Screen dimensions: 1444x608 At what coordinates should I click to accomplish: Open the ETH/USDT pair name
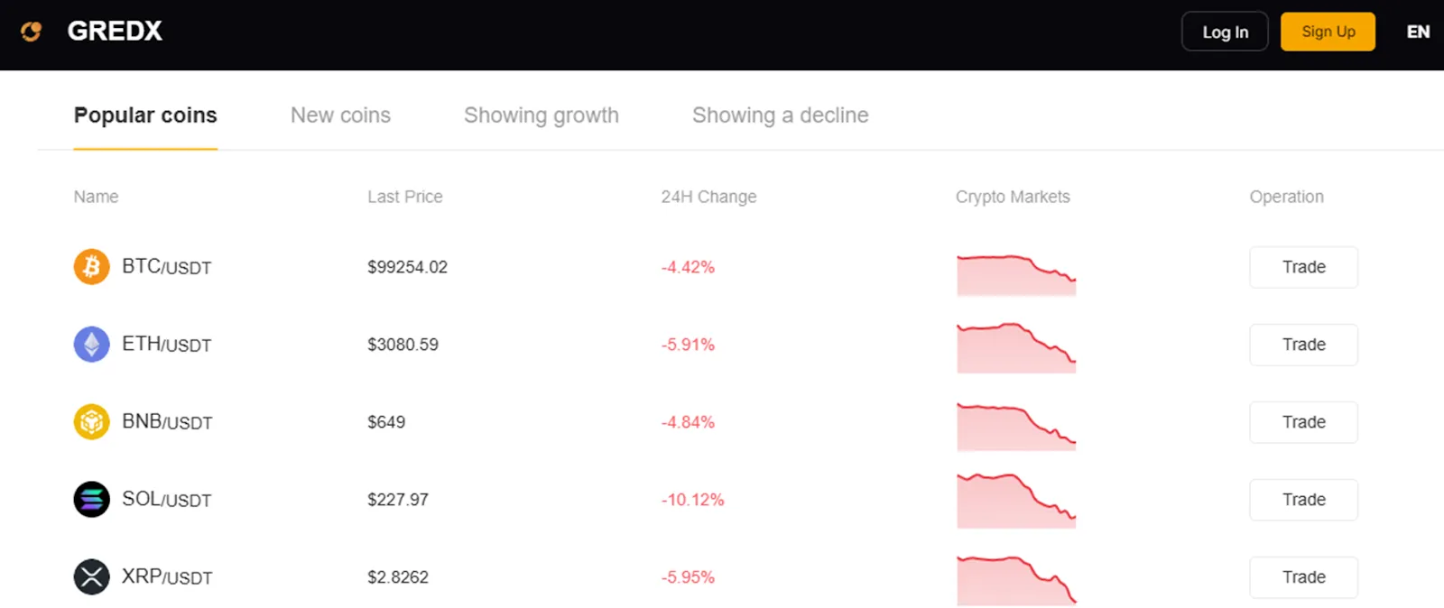167,345
